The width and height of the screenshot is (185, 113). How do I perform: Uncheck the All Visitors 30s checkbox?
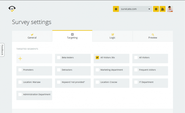[x=97, y=58]
